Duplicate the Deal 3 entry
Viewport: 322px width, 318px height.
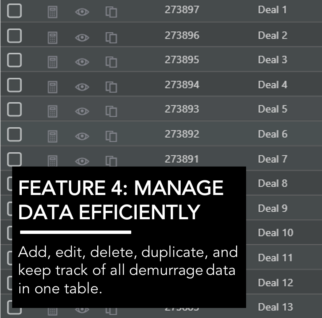[x=111, y=62]
